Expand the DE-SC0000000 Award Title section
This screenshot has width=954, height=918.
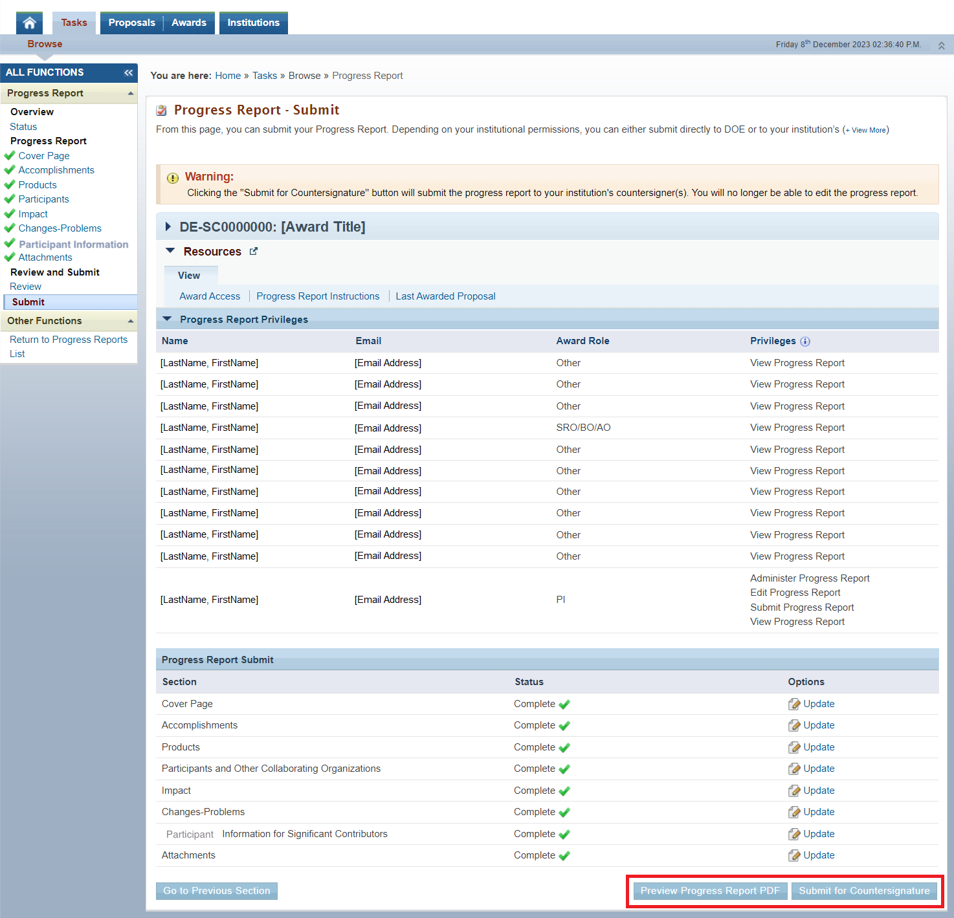[168, 226]
